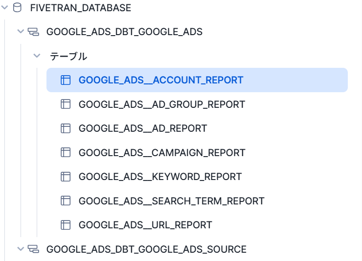The width and height of the screenshot is (362, 261).
Task: Click the table icon for GOOGLE_ADS__KEYWORD_REPORT
Action: click(x=66, y=177)
